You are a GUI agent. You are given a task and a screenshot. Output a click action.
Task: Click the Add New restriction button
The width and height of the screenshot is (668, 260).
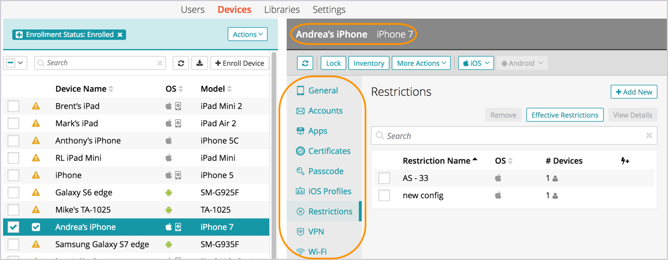634,92
